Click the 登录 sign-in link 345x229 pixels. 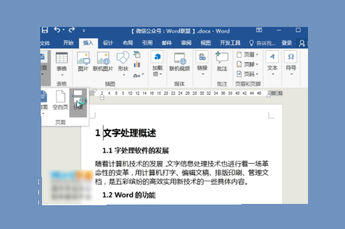[x=287, y=43]
